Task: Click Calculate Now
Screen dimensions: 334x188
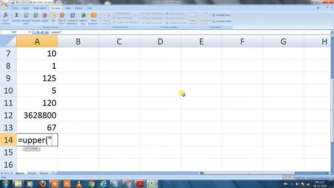Action: pyautogui.click(x=221, y=15)
